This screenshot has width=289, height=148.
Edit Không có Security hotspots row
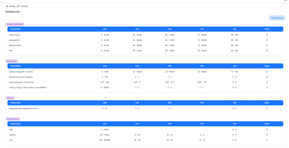pos(267,77)
